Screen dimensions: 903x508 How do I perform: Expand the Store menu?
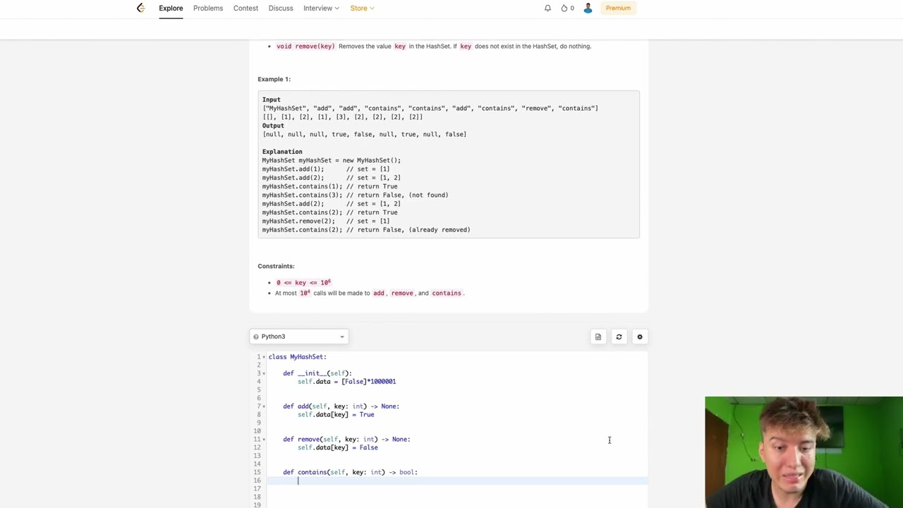point(362,8)
